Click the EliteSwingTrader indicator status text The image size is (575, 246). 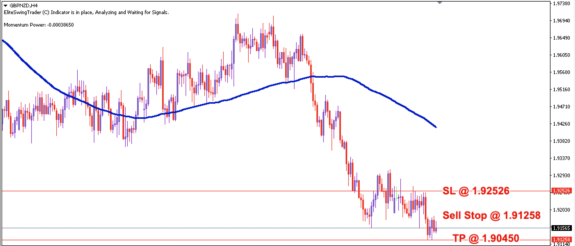click(86, 12)
